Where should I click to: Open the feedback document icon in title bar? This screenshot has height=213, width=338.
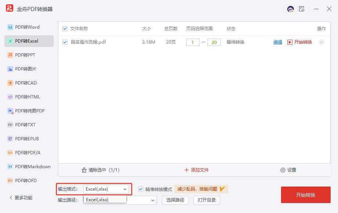pyautogui.click(x=302, y=9)
